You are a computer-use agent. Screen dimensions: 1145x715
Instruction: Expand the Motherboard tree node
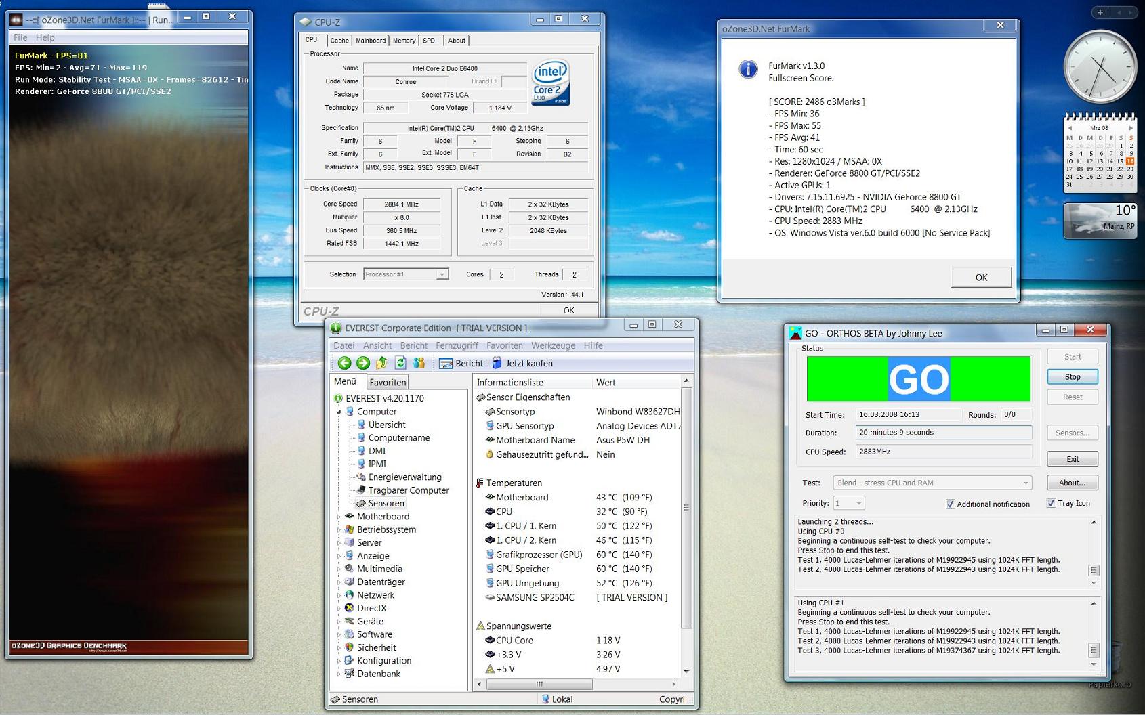coord(339,517)
